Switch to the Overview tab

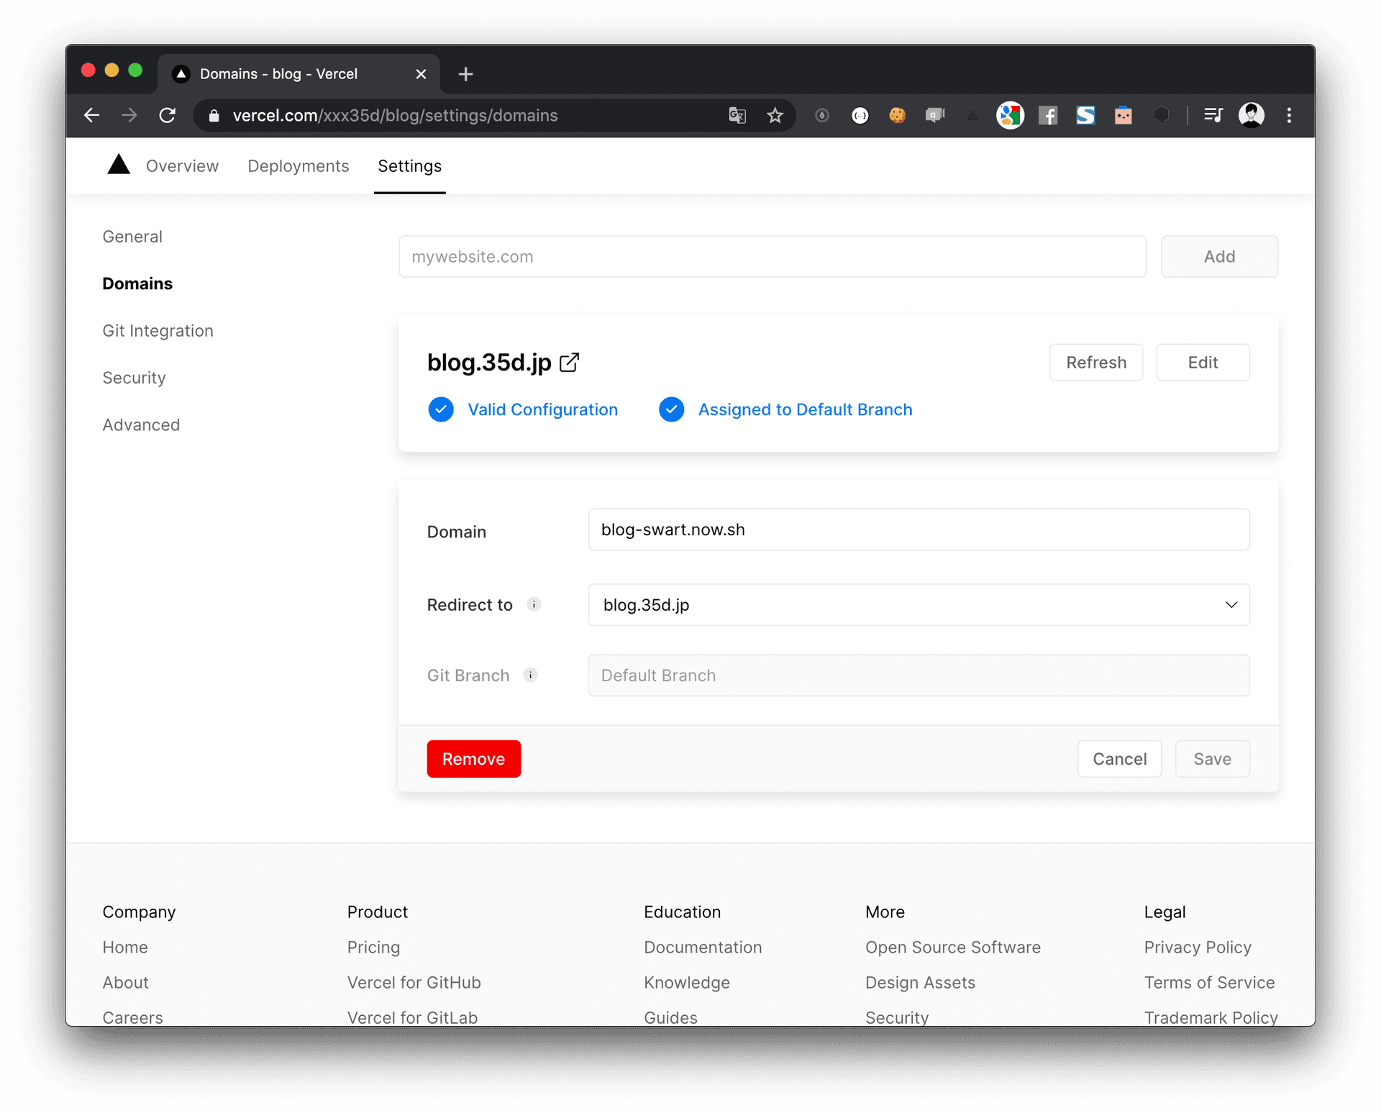tap(182, 166)
